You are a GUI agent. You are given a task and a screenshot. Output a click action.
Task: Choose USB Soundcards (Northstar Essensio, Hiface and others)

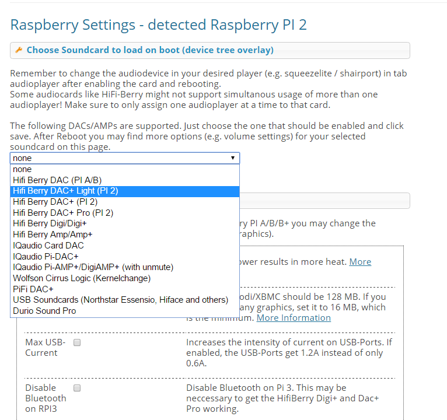click(125, 300)
